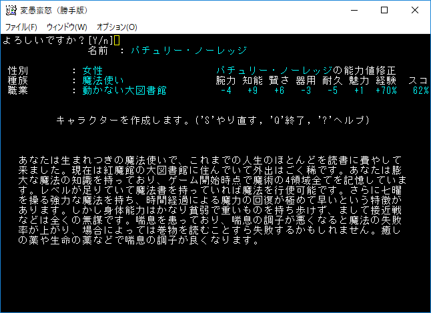Maximize the 変愚蛮怒 window
431x313 pixels.
click(384, 10)
